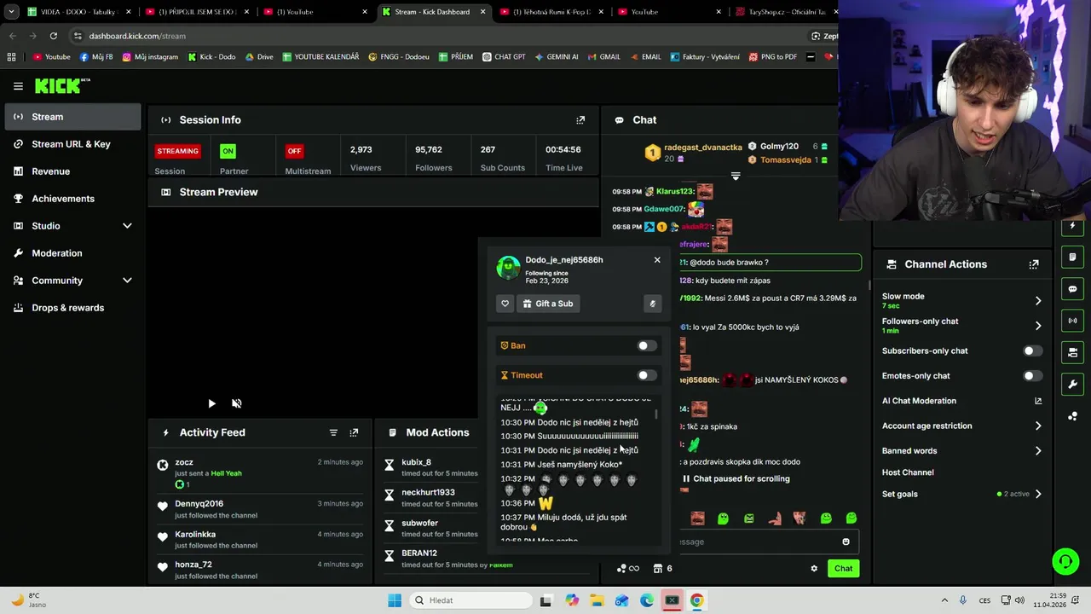Open the YOUTUBE KALENDÁŘ bookmark
The image size is (1091, 614).
pyautogui.click(x=320, y=57)
